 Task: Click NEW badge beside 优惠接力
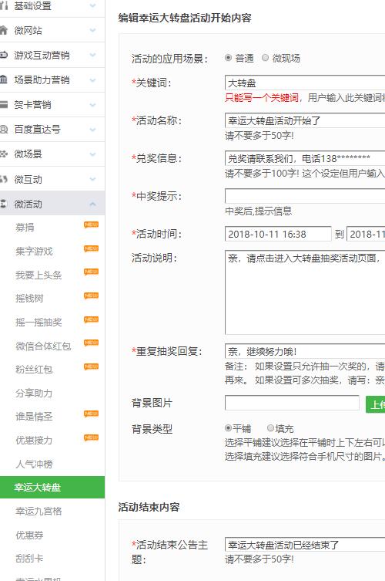[x=91, y=437]
